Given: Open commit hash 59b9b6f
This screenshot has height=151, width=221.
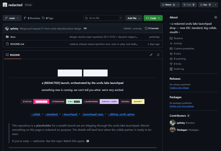Looking at the screenshot, I should click(127, 29).
